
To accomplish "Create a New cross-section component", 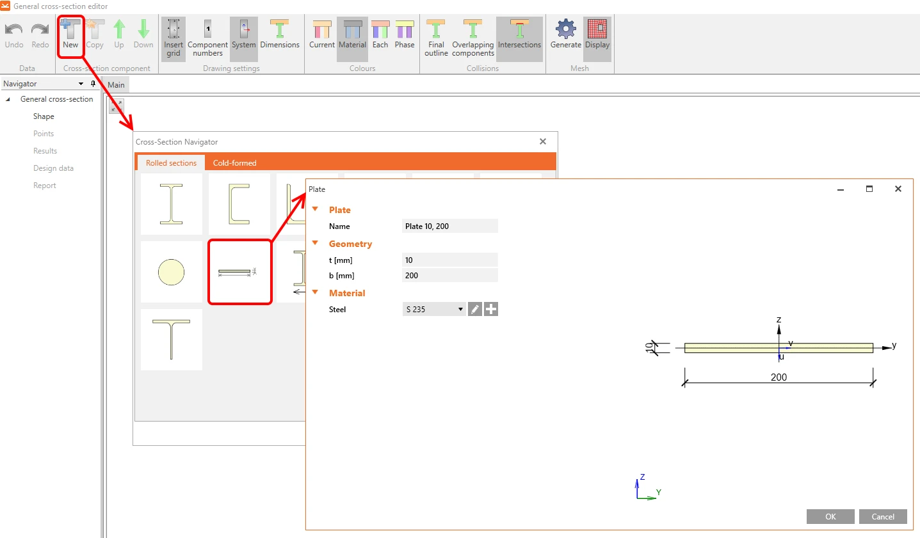I will click(70, 35).
